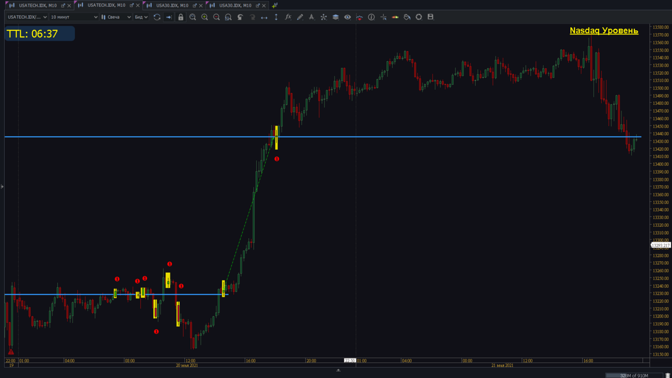Open the patterns network icon

[x=323, y=17]
